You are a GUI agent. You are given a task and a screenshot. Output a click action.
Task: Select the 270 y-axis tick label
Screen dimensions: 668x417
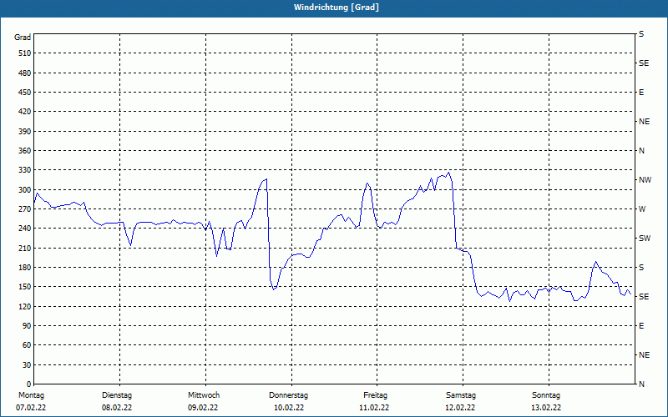[25, 209]
